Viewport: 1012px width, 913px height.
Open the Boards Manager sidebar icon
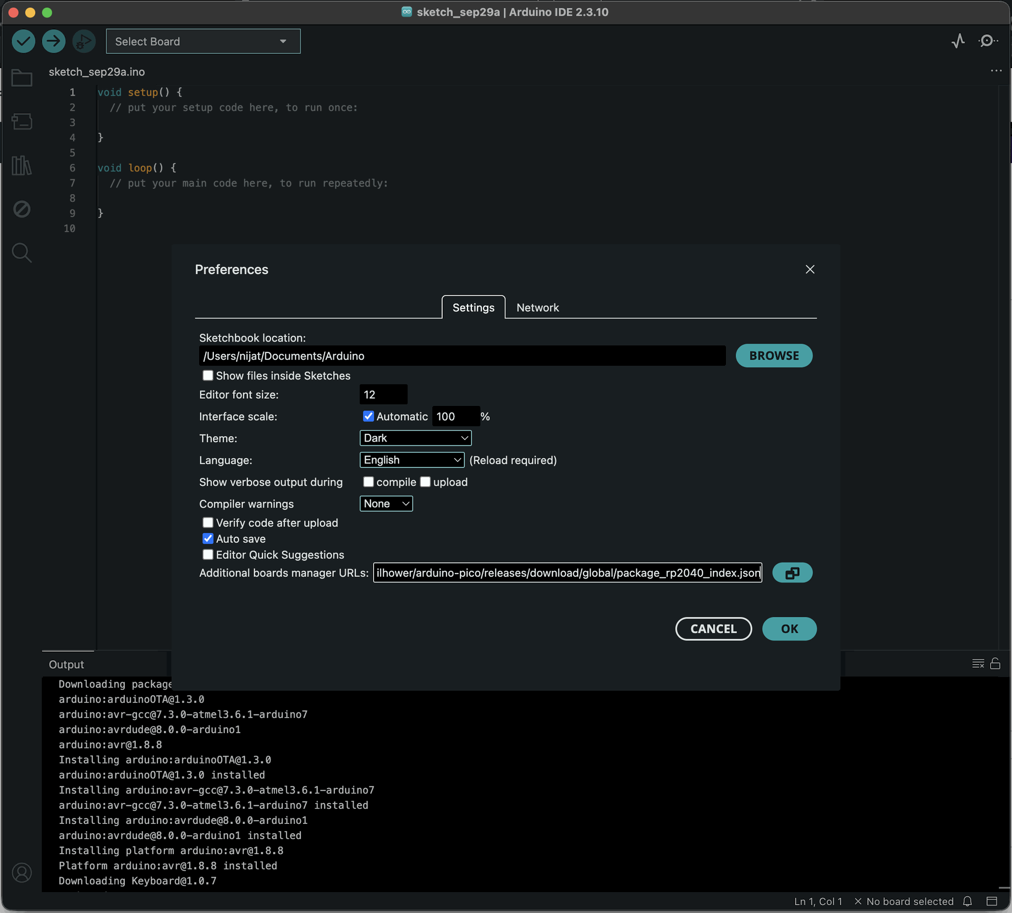point(22,122)
